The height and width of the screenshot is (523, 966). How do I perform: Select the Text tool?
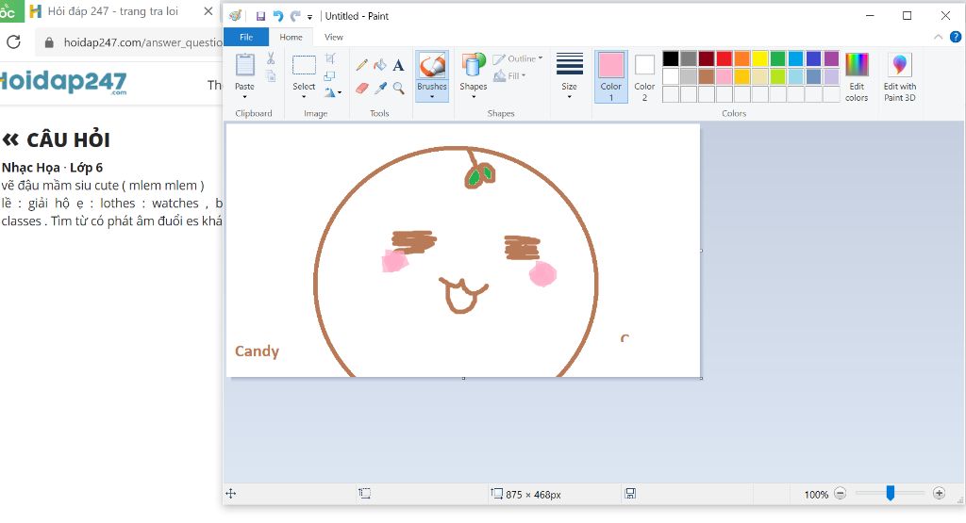click(399, 65)
